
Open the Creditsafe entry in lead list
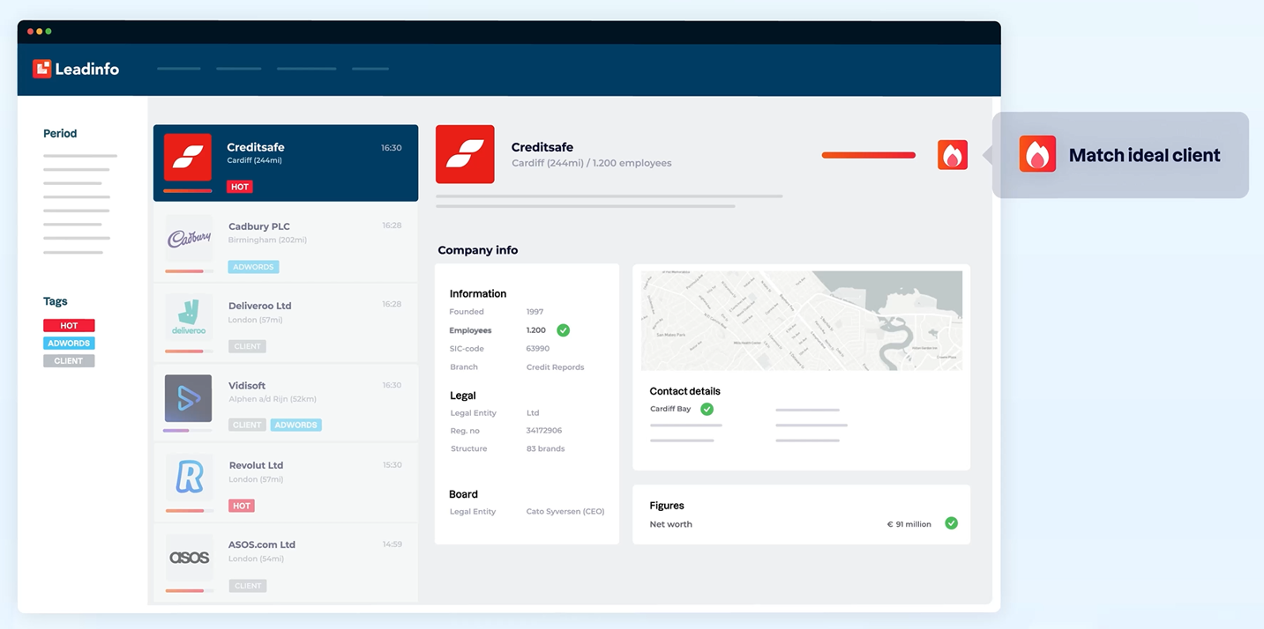point(286,163)
